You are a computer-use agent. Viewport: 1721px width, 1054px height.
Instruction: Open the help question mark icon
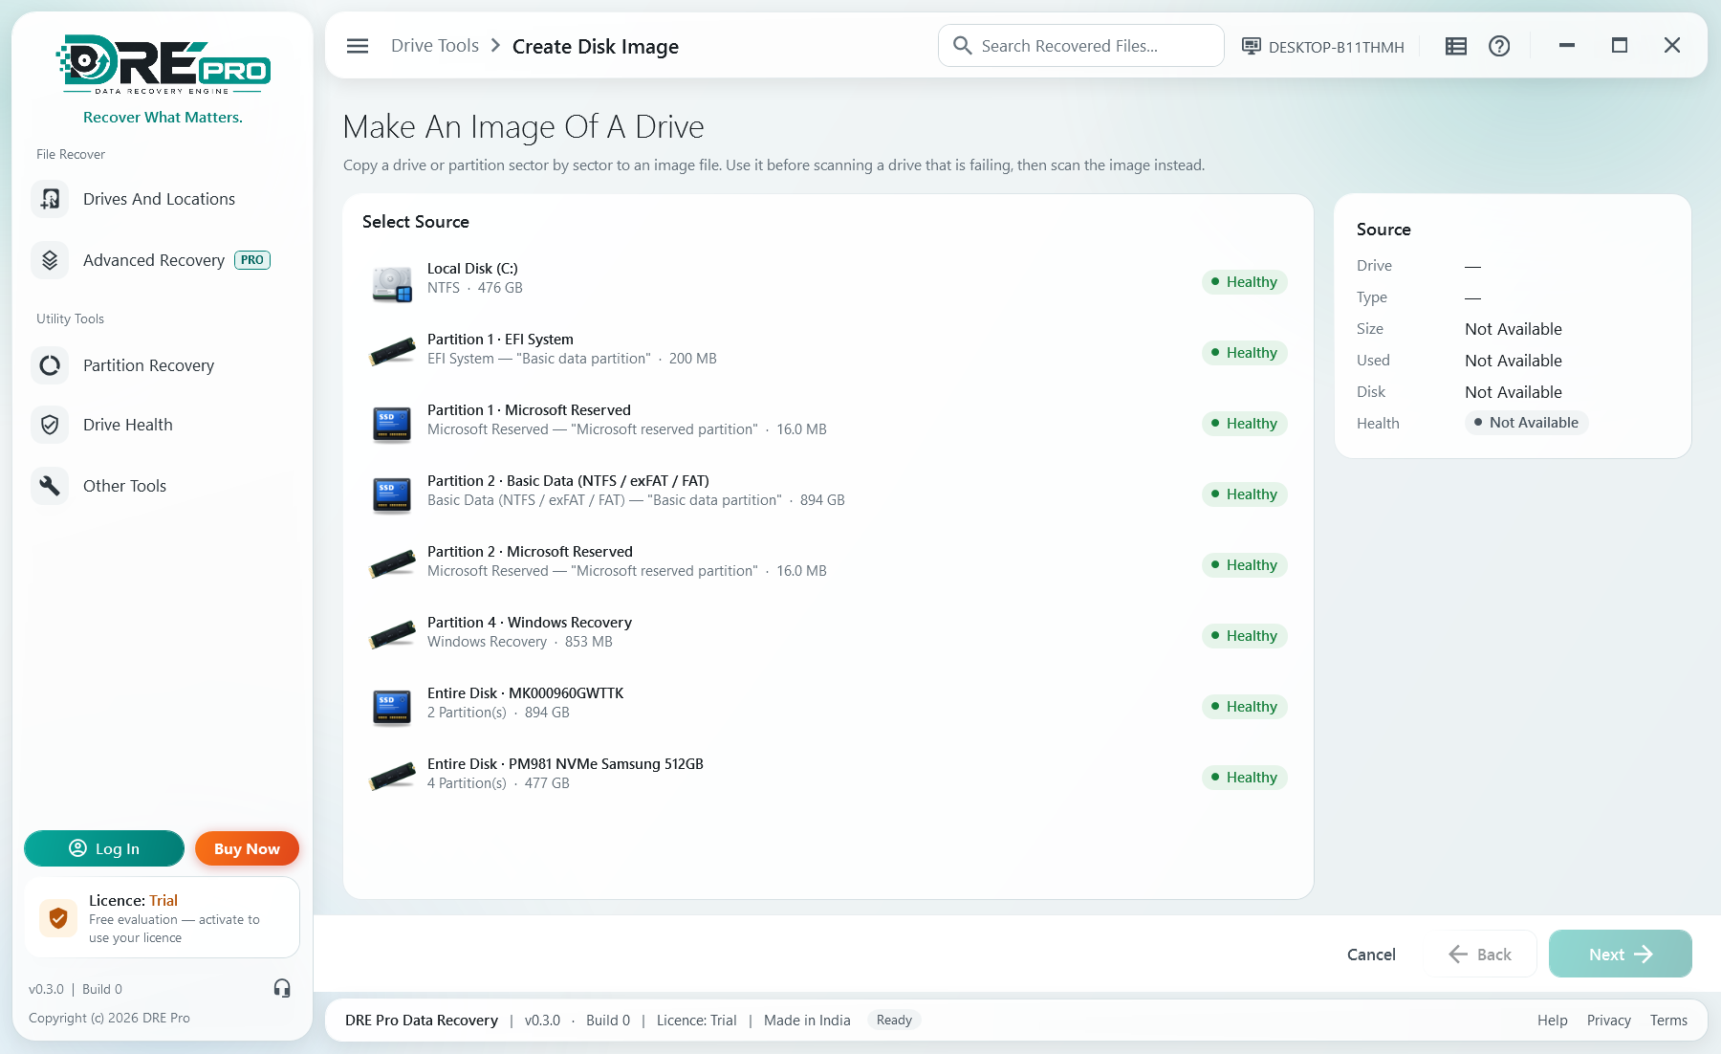click(x=1499, y=46)
